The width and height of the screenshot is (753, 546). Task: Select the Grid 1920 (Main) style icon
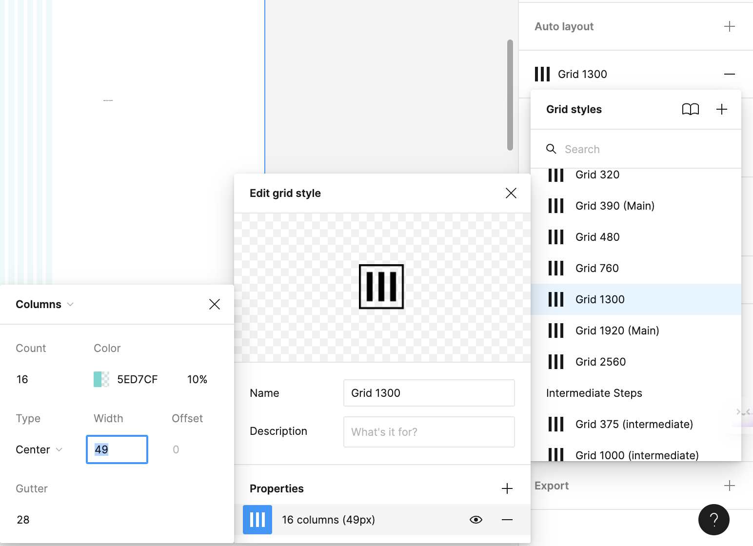click(x=556, y=330)
